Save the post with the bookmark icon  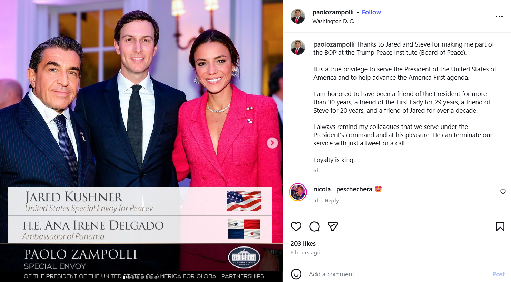500,226
